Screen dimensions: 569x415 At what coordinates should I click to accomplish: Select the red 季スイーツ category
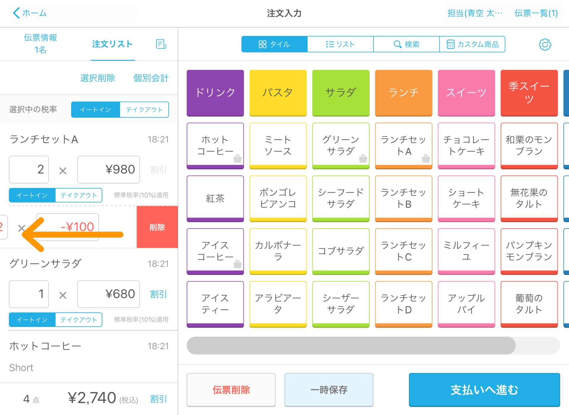(x=529, y=93)
